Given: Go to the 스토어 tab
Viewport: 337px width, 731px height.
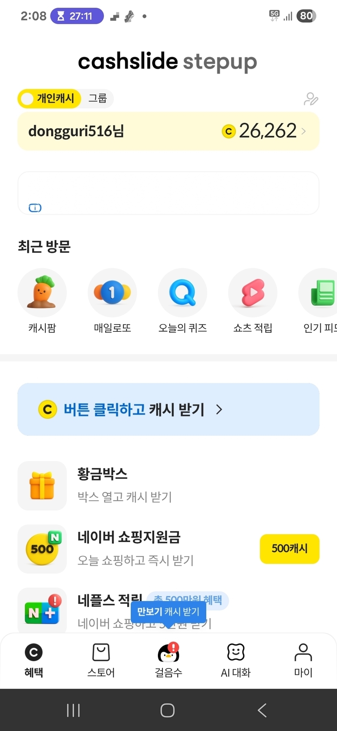Looking at the screenshot, I should click(x=101, y=660).
